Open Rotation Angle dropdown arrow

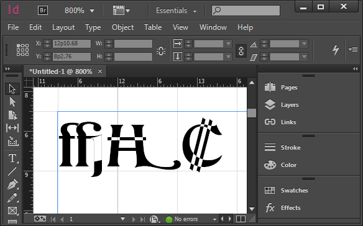click(304, 43)
